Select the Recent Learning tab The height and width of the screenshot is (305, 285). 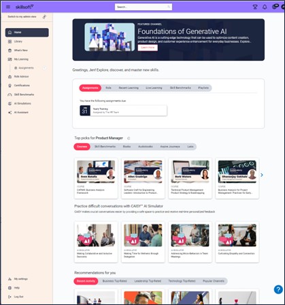(129, 88)
